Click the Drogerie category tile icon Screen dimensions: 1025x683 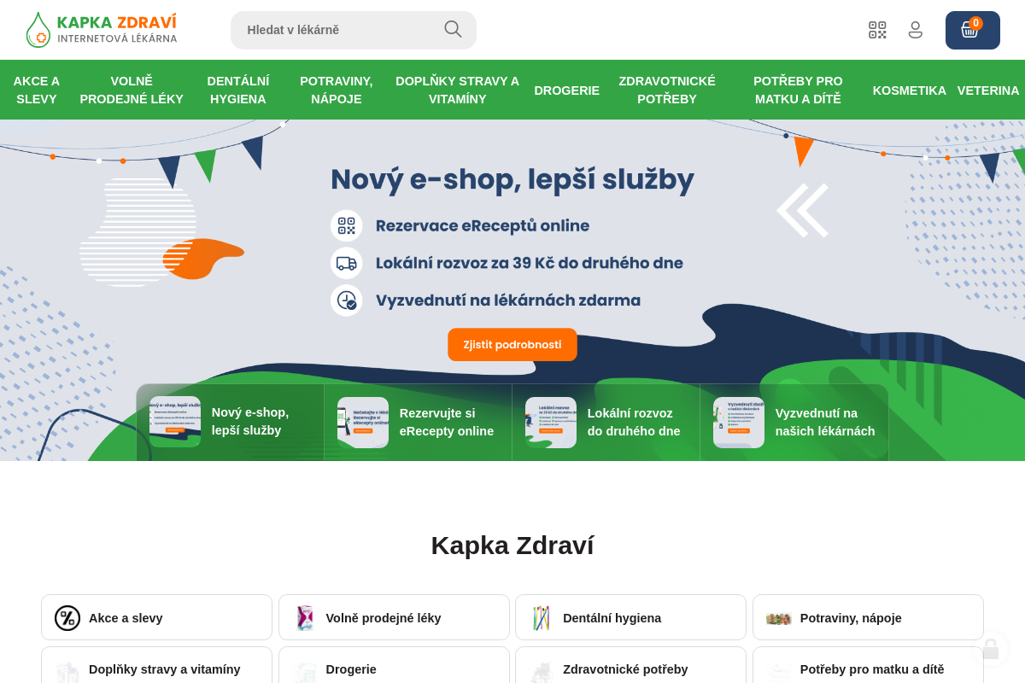304,671
